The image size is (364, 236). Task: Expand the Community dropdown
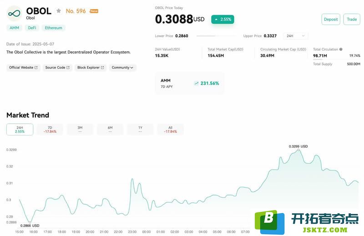click(122, 68)
